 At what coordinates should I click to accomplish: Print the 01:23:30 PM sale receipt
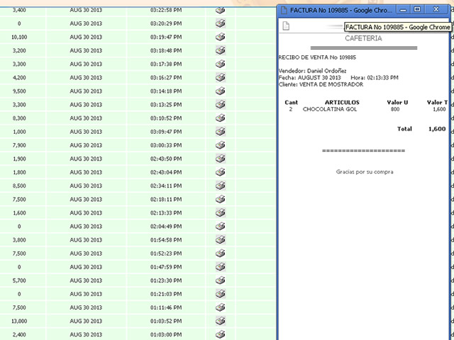coord(221,280)
